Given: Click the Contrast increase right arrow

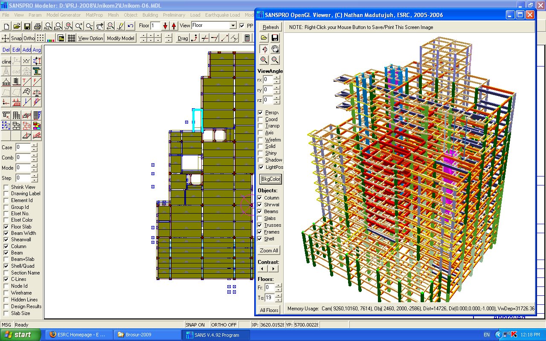Looking at the screenshot, I should pos(273,269).
